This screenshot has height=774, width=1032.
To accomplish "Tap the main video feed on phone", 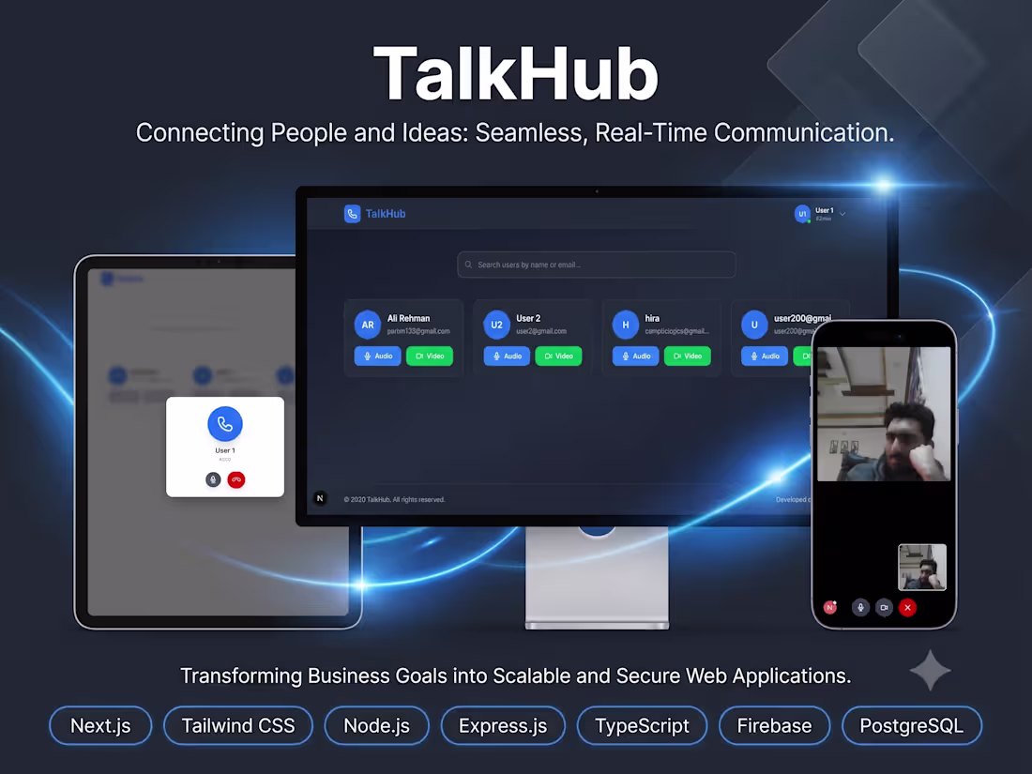I will coord(884,414).
